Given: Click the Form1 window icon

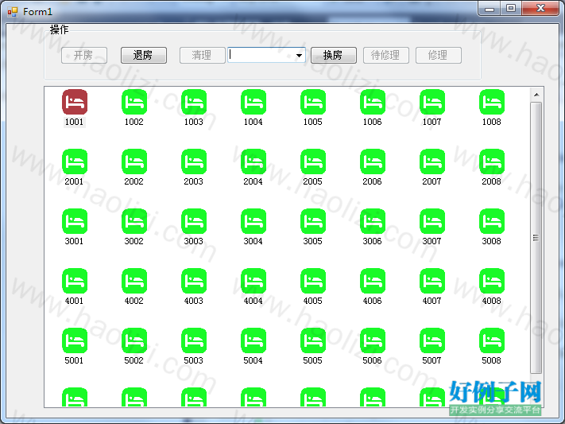Looking at the screenshot, I should 13,12.
